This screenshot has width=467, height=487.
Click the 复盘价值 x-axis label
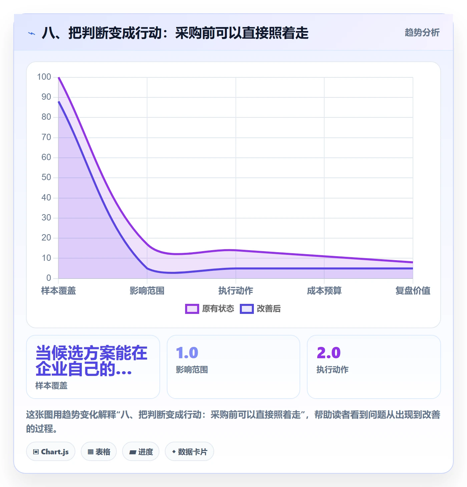click(413, 291)
